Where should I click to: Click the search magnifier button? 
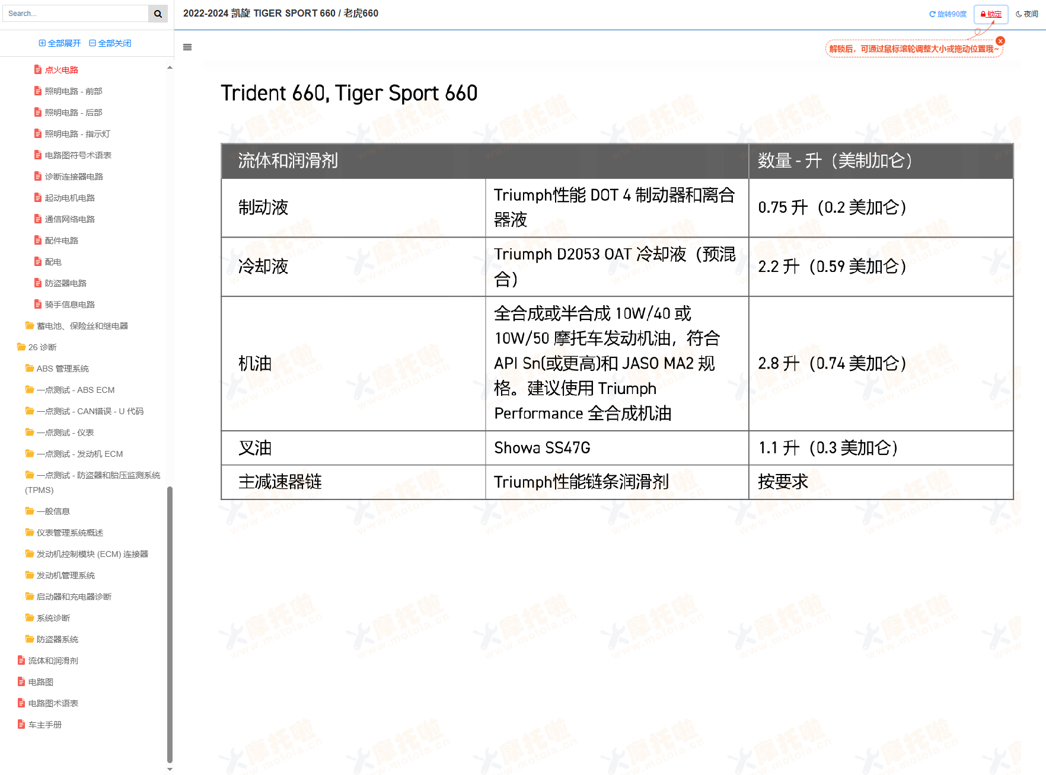pos(158,14)
